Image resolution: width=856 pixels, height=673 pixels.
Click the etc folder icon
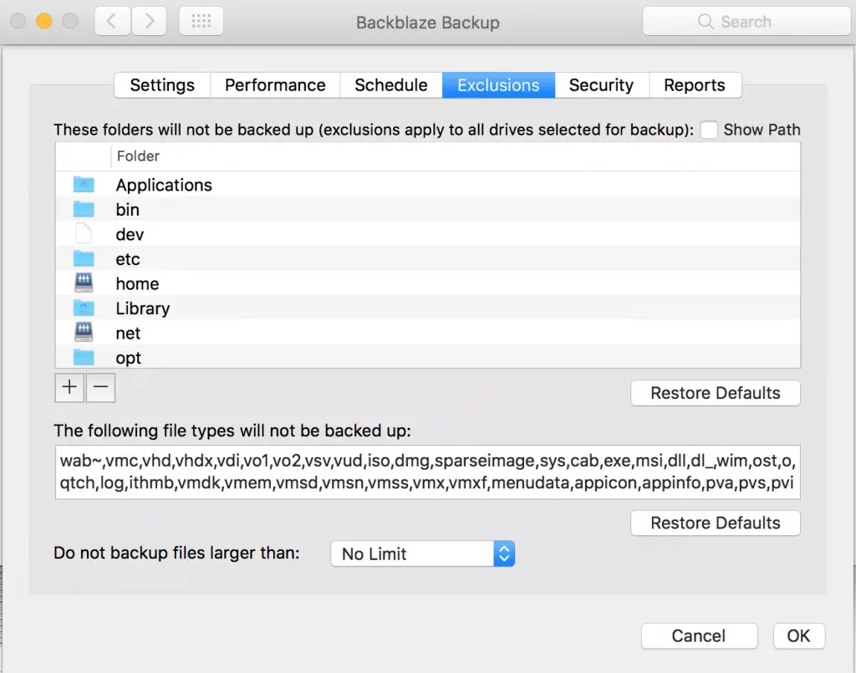click(x=84, y=258)
